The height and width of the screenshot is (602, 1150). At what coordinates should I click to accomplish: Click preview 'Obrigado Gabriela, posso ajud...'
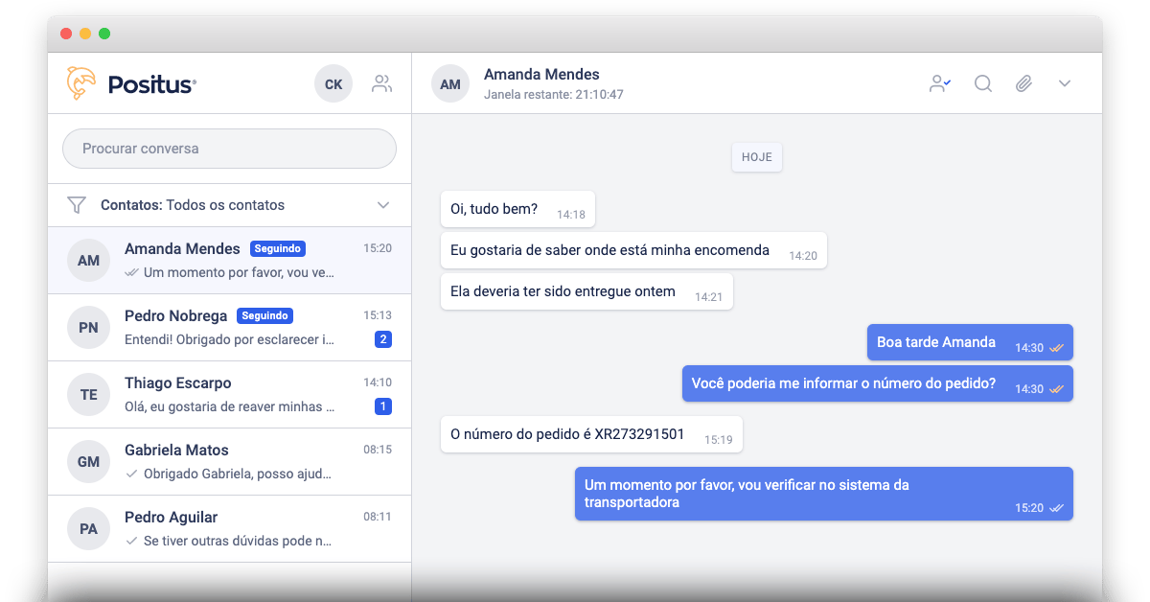click(x=237, y=474)
